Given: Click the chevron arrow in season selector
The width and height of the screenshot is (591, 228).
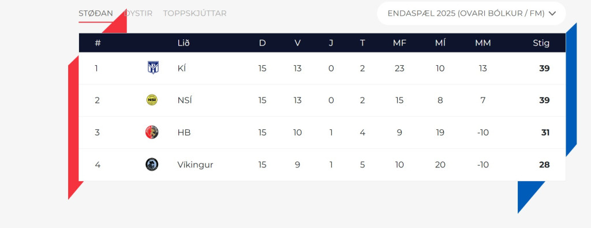Looking at the screenshot, I should 552,14.
